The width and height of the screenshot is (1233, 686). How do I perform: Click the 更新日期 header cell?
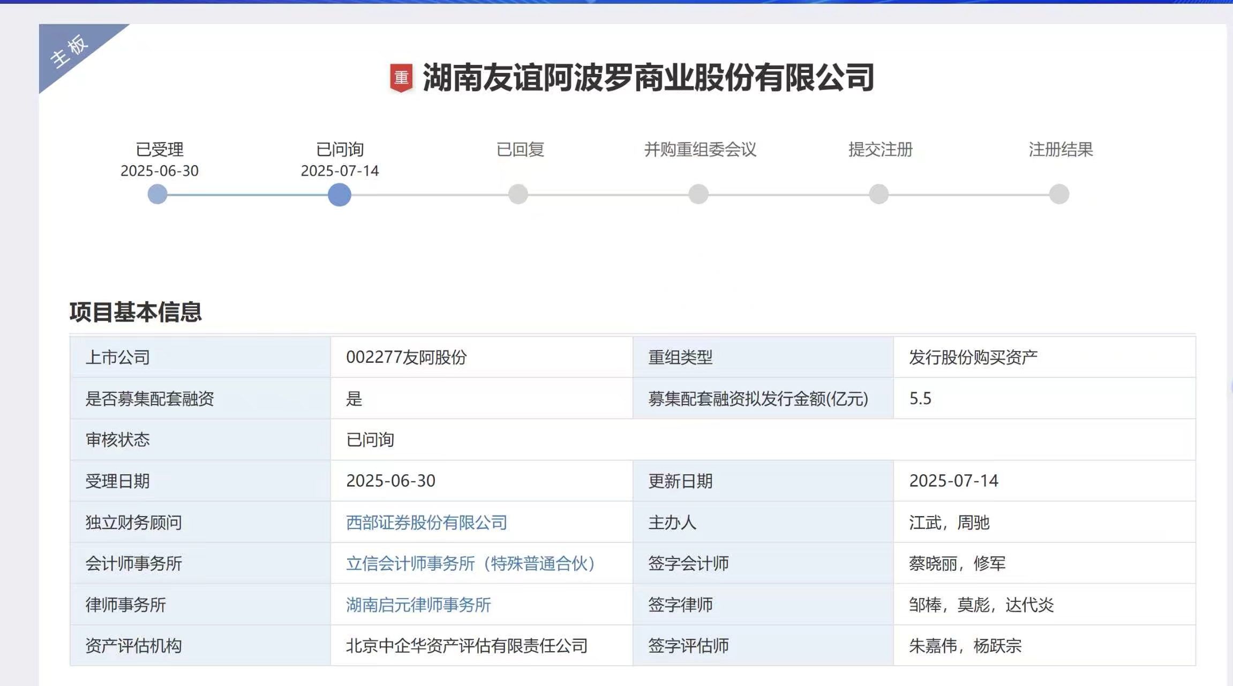(763, 481)
